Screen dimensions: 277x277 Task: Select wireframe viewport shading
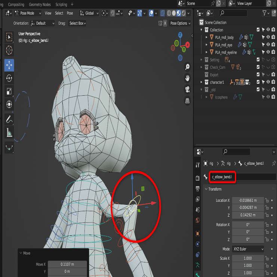[169, 13]
